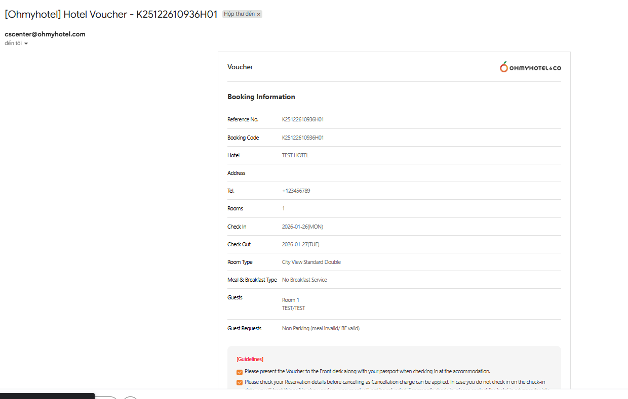
Task: Click the Ohmyhotel & Co logo
Action: click(x=530, y=67)
